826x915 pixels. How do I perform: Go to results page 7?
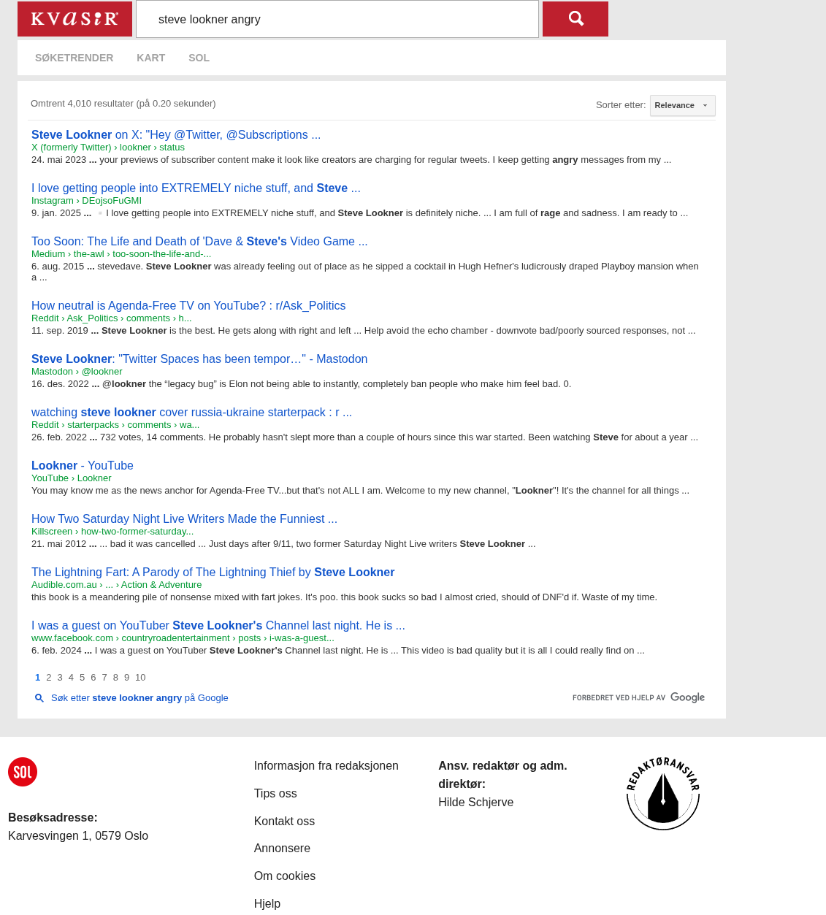coord(104,678)
